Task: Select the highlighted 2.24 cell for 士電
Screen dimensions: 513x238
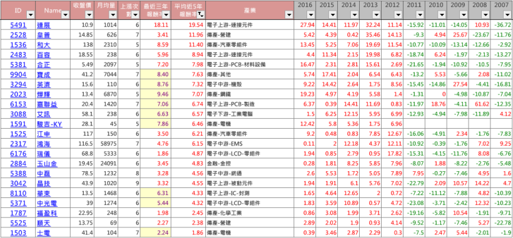Action: 156,233
